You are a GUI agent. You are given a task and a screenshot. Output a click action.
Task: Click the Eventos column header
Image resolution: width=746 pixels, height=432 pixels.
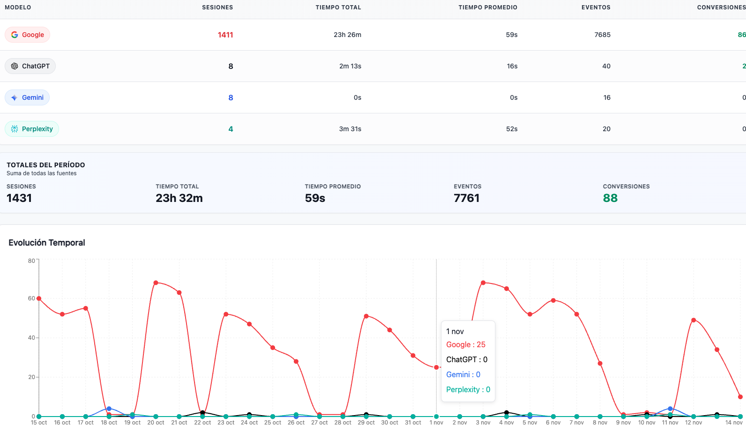[596, 7]
